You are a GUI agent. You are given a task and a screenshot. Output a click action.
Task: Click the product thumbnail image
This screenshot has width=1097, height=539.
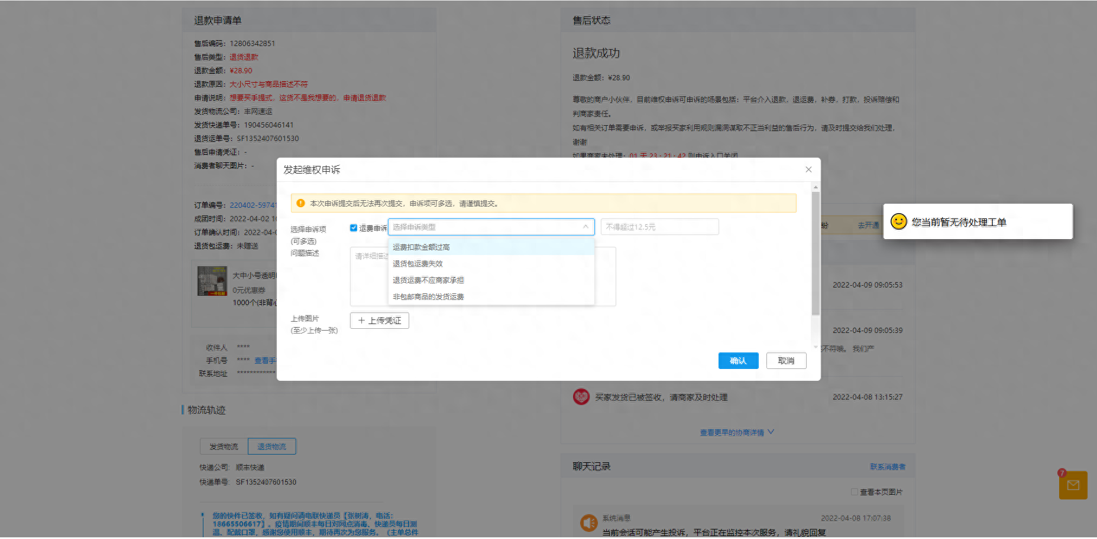[x=212, y=281]
